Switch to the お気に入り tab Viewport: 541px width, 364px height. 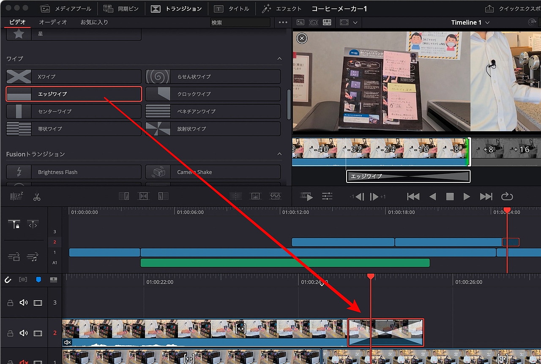point(94,22)
